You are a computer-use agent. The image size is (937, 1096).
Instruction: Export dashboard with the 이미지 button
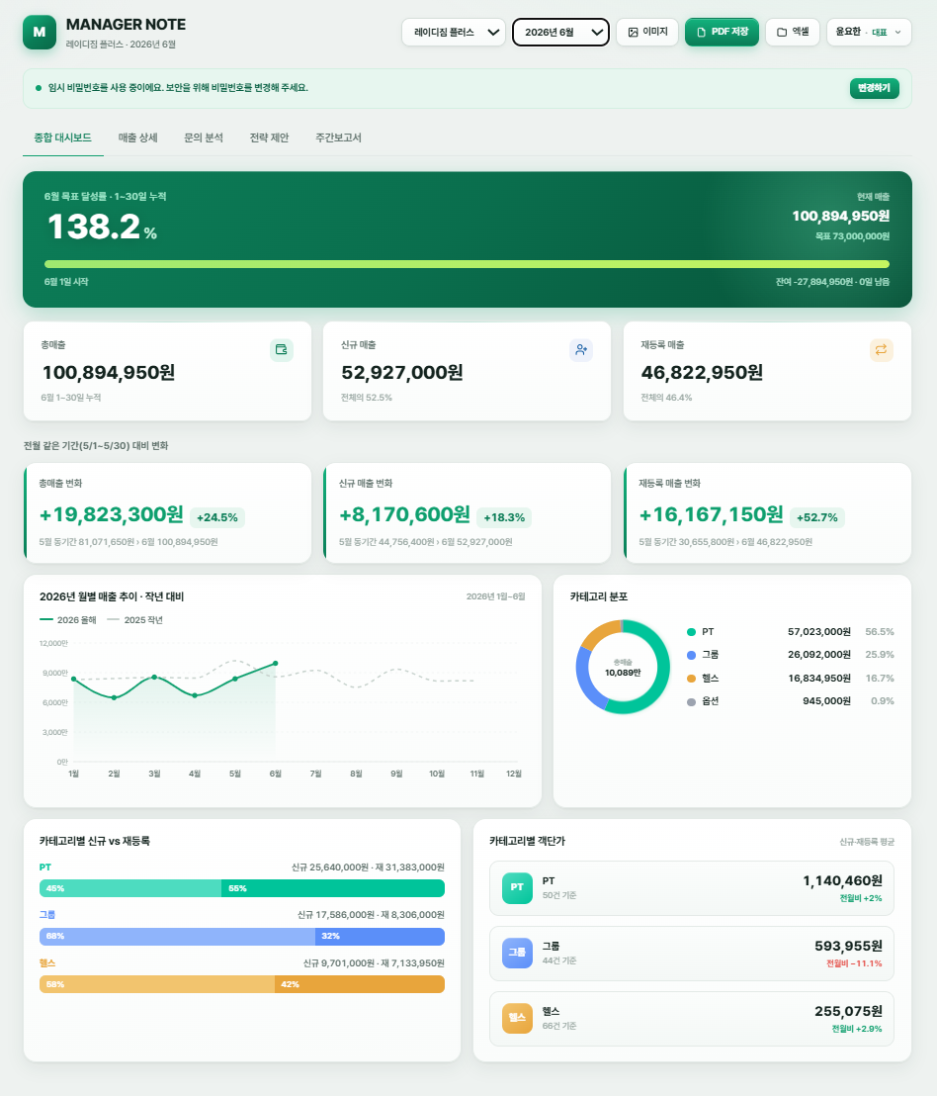(x=647, y=33)
